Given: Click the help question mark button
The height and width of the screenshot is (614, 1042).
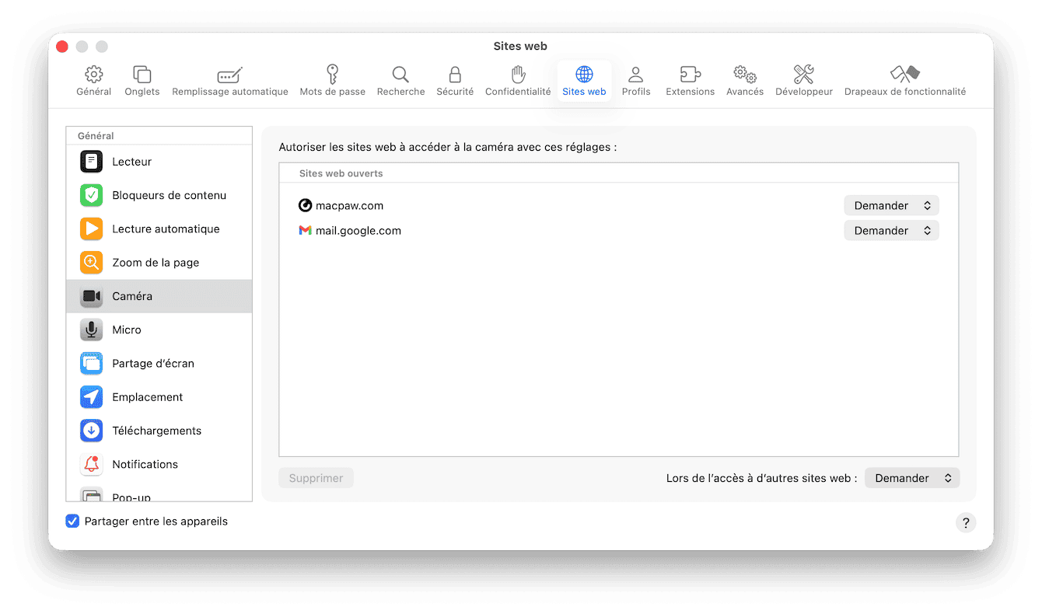Looking at the screenshot, I should 966,522.
